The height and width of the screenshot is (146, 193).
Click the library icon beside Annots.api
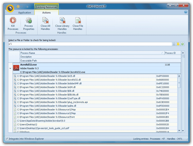tap(15, 102)
